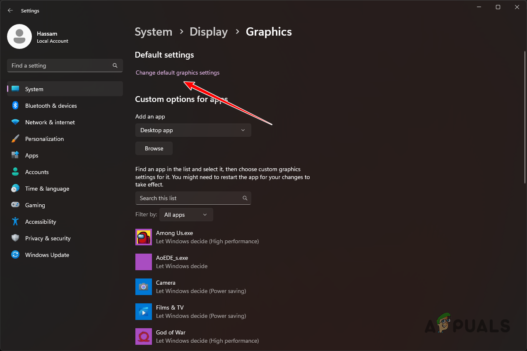Click Change default graphics settings link
Screen dimensions: 527x351
pyautogui.click(x=177, y=73)
